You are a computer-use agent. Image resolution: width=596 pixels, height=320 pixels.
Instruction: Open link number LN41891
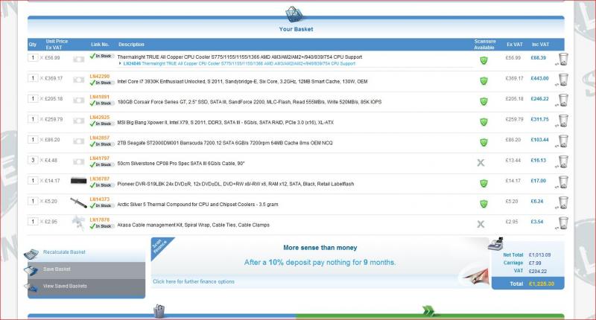pyautogui.click(x=100, y=97)
